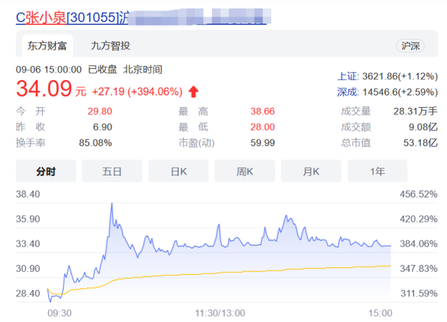
Task: Click the 沪深 market button
Action: 411,46
